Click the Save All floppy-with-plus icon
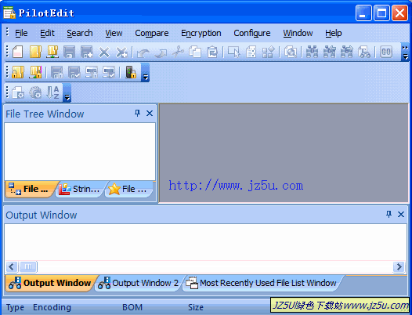 [x=87, y=52]
